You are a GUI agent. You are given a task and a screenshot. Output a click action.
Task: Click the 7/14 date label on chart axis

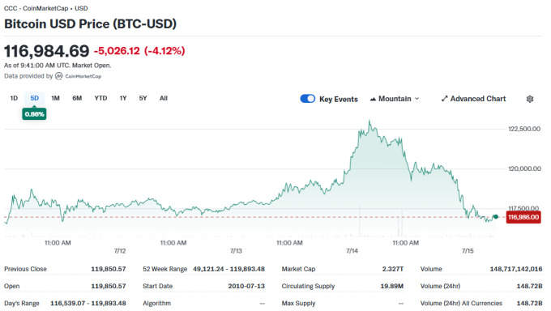pos(352,251)
